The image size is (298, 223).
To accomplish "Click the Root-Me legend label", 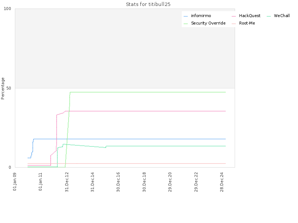I will point(247,23).
